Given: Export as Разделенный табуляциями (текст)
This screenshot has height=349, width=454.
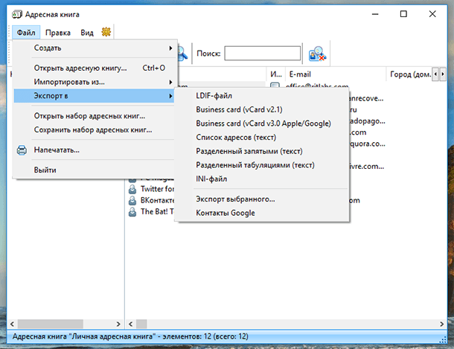Looking at the screenshot, I should 263,165.
